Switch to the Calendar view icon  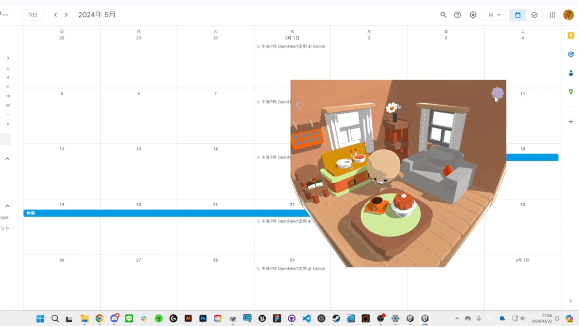point(518,15)
